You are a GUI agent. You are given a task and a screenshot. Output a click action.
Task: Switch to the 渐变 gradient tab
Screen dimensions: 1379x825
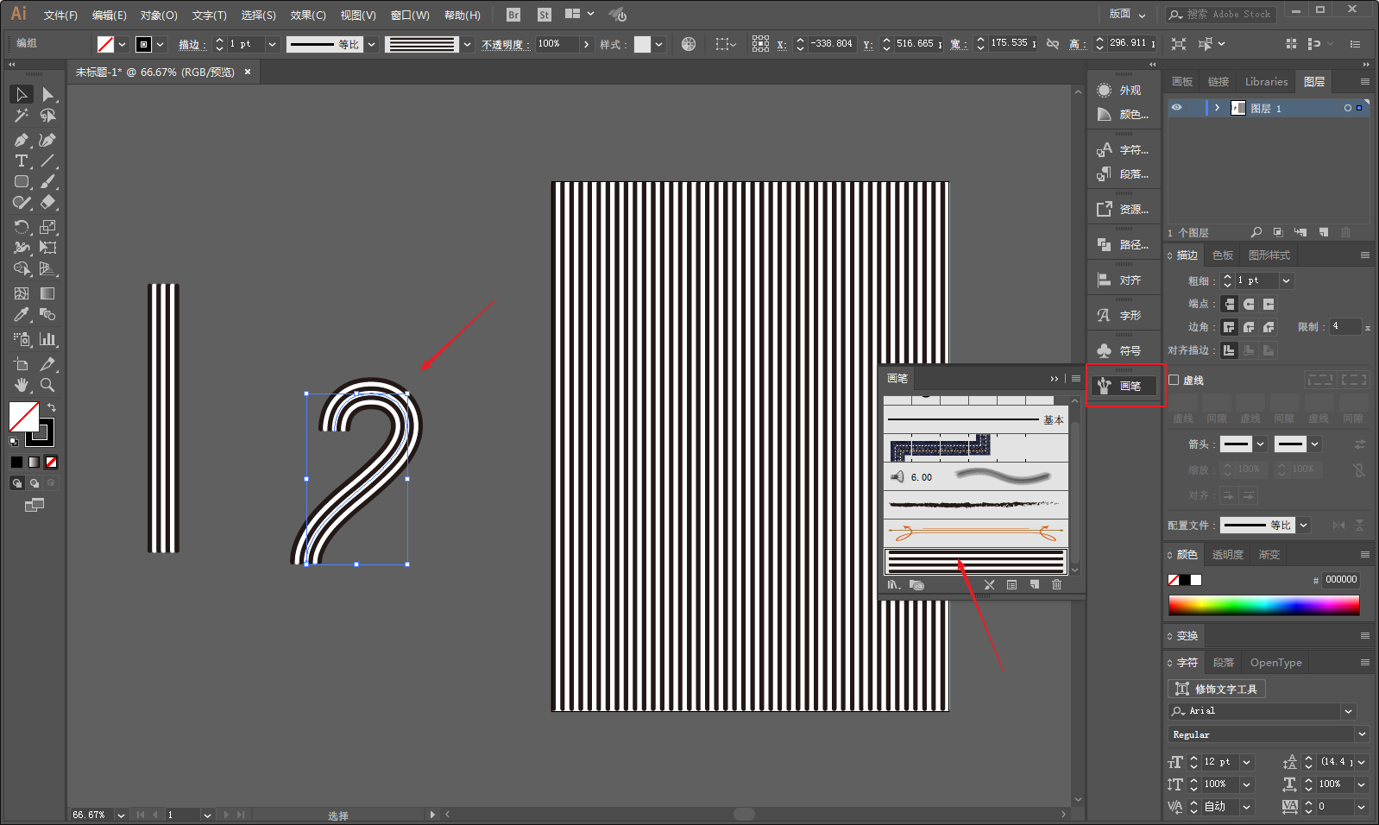click(1269, 555)
